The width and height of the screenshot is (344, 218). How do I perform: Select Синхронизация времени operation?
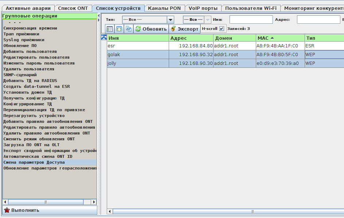tap(50, 28)
